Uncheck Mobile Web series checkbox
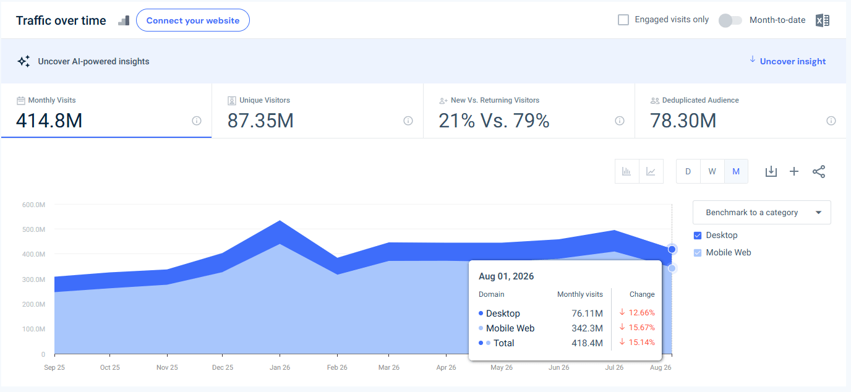Viewport: 851px width, 392px height. coord(698,253)
